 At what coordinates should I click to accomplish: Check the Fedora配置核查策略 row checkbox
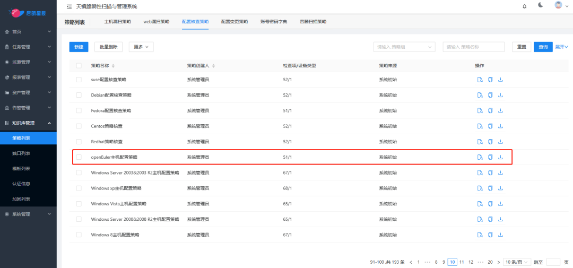tap(79, 111)
